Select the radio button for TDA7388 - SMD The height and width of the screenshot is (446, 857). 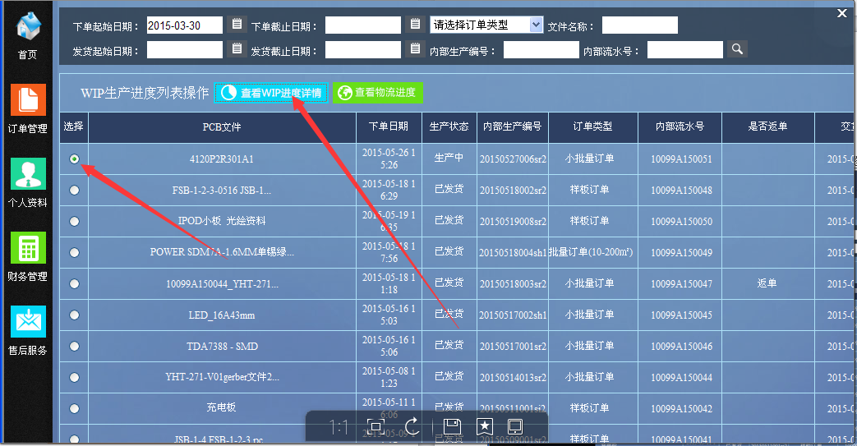75,346
